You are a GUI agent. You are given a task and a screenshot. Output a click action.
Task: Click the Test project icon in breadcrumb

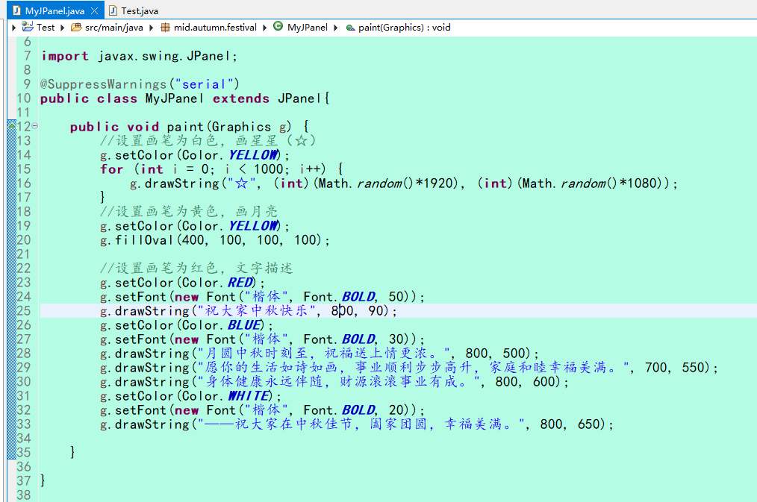28,27
